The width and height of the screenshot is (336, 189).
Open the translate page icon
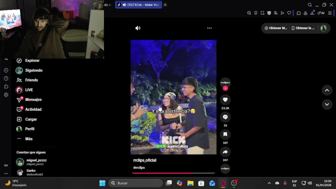click(x=276, y=13)
